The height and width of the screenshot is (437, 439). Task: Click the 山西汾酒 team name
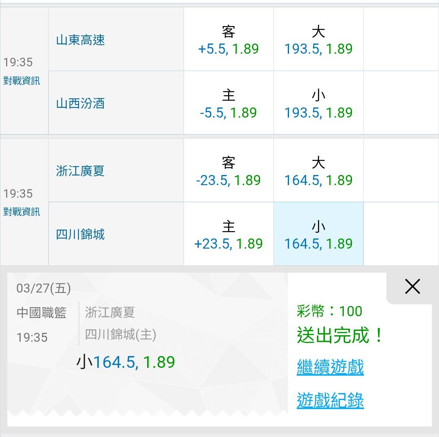80,103
